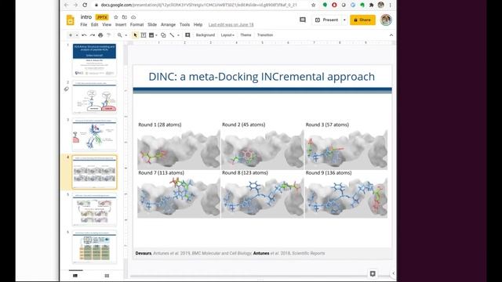Open the zoom level dropdown arrow
This screenshot has width=502, height=282.
[x=125, y=35]
